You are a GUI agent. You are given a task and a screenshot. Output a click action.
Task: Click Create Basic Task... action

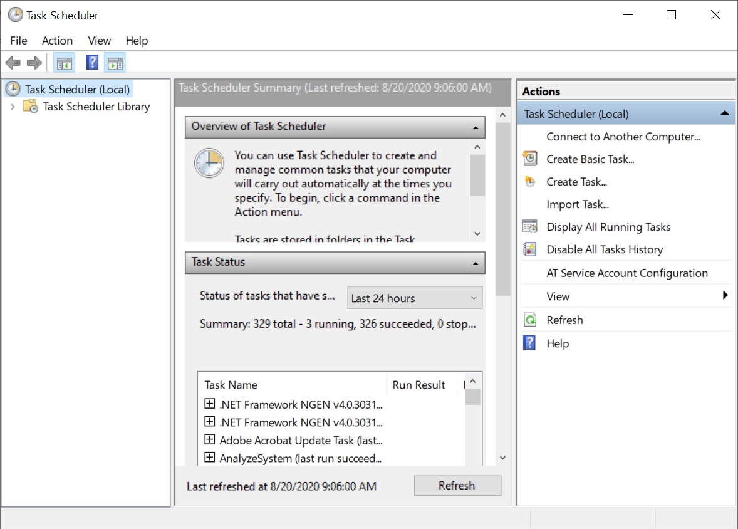point(590,159)
